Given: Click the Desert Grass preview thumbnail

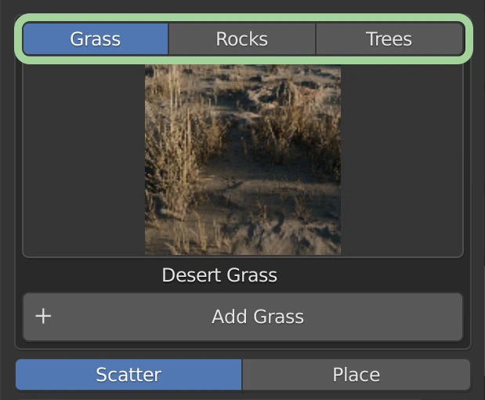Looking at the screenshot, I should (x=243, y=160).
